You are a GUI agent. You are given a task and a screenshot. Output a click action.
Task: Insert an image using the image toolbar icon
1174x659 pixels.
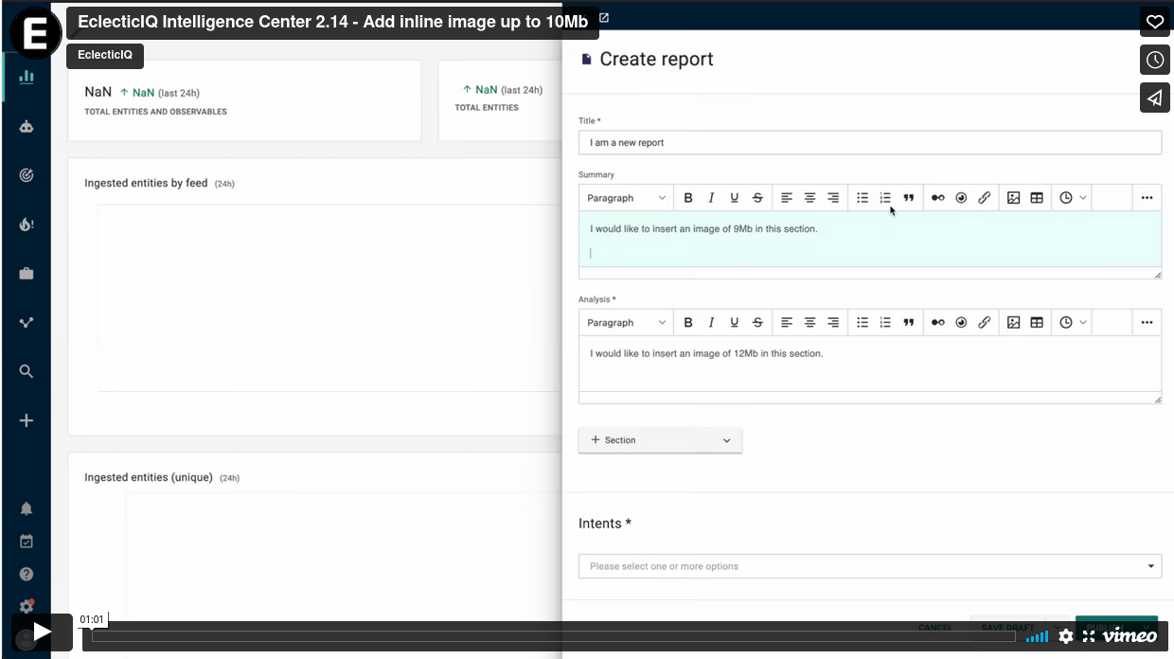1014,197
